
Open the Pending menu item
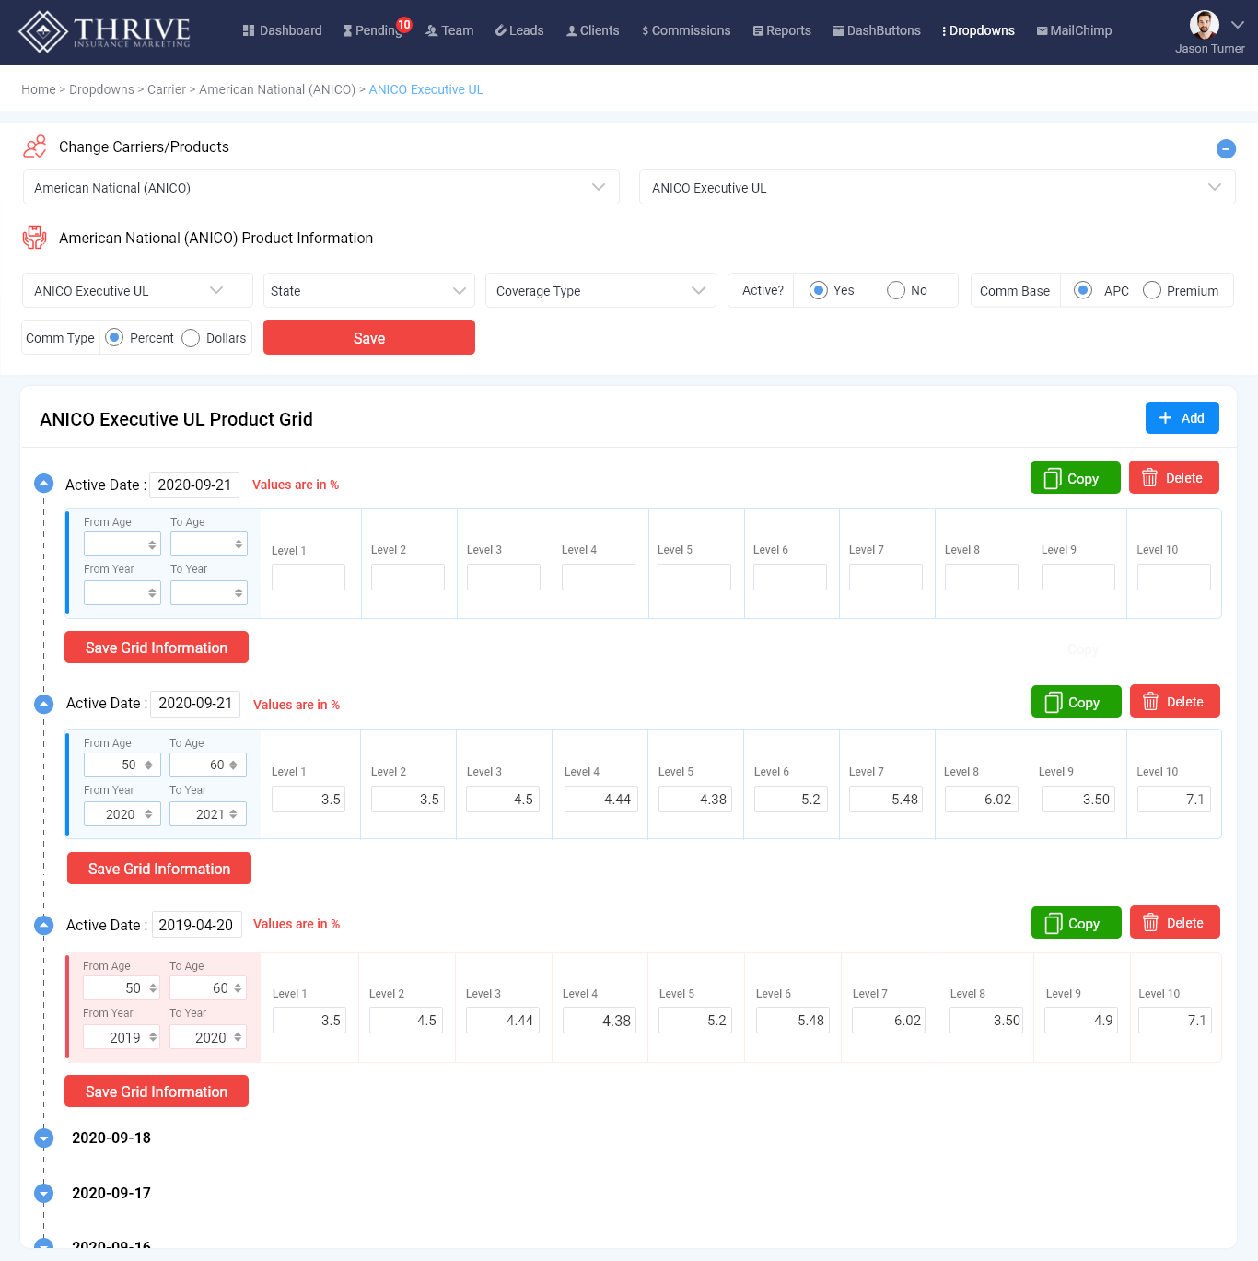(373, 30)
